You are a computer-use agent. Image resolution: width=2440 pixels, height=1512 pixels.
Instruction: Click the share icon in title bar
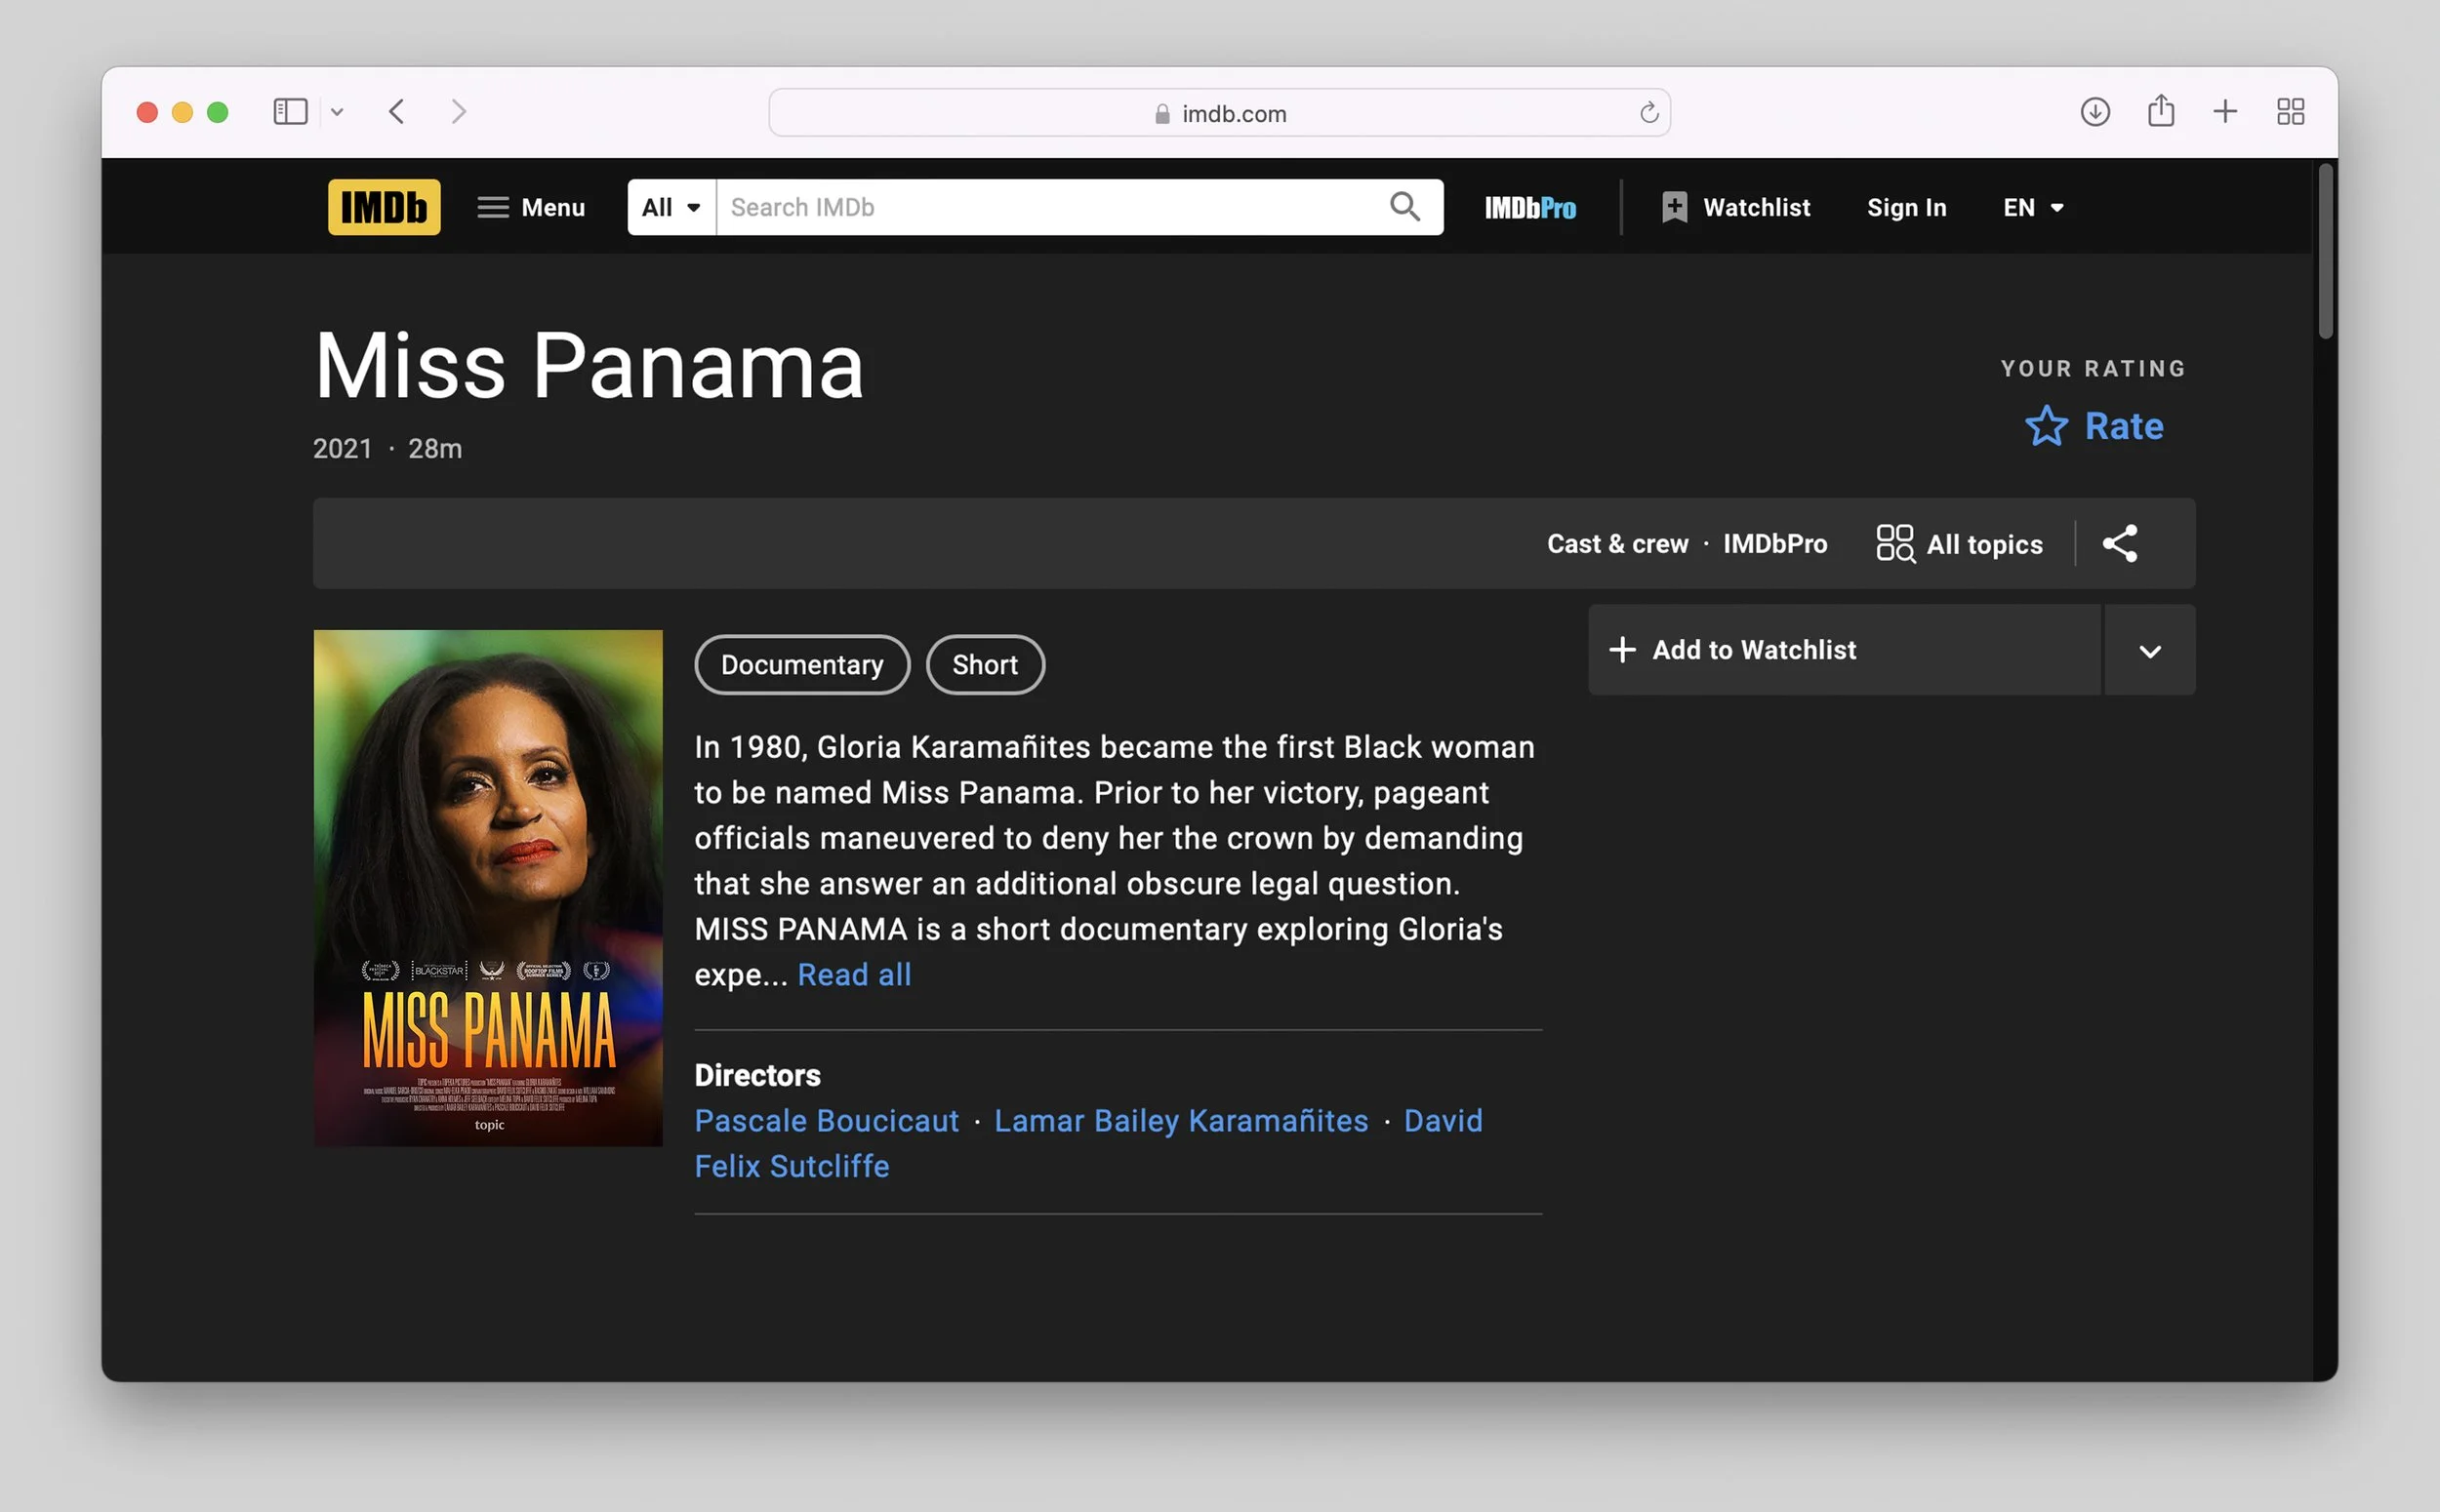[x=2119, y=543]
